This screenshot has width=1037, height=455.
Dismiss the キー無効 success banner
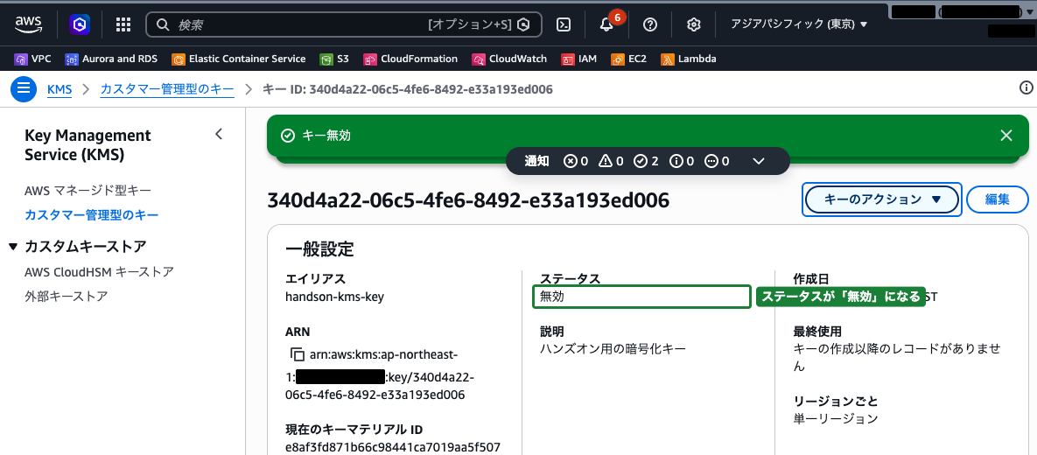1005,136
